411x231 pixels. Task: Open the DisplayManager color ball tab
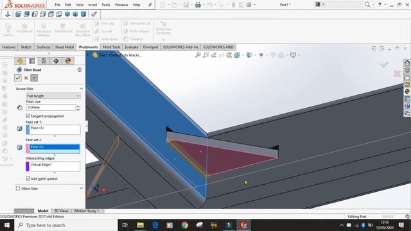tap(68, 61)
